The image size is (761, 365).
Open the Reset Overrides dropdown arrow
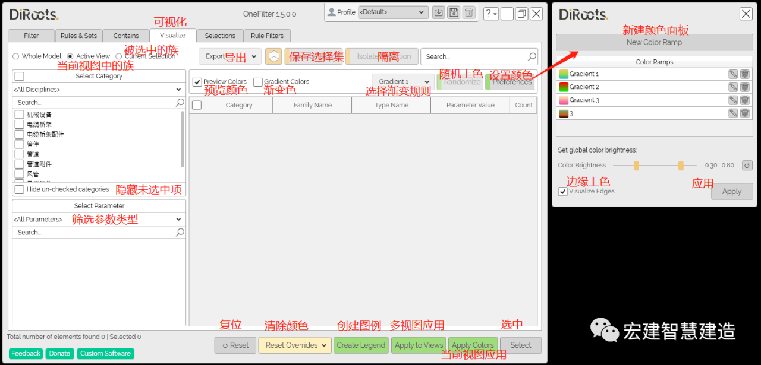pos(324,345)
